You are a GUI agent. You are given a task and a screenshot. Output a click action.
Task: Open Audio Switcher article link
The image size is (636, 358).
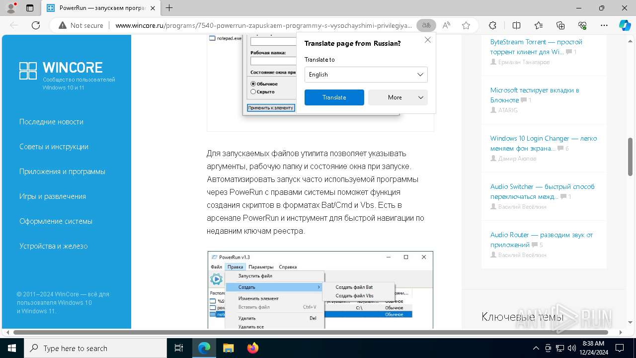pyautogui.click(x=542, y=191)
